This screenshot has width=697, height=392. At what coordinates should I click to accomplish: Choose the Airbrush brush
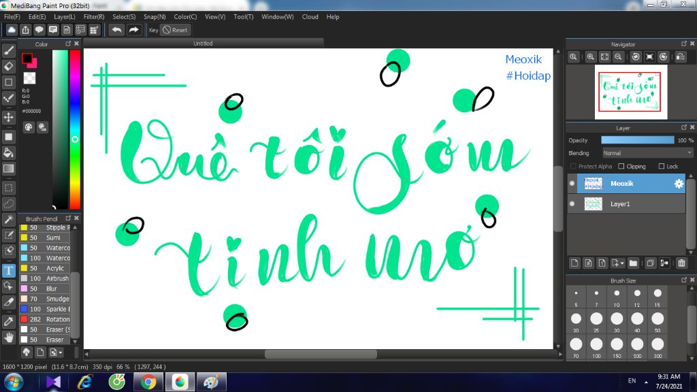click(46, 278)
